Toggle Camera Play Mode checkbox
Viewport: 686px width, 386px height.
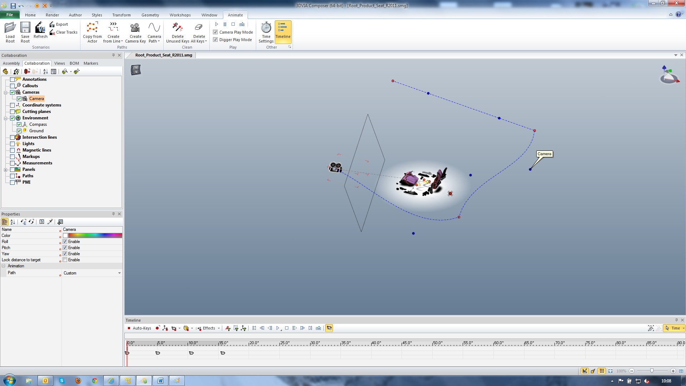215,32
